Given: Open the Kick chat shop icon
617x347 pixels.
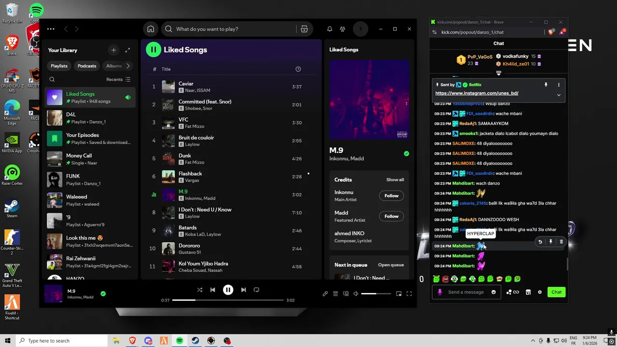Looking at the screenshot, I should [528, 292].
